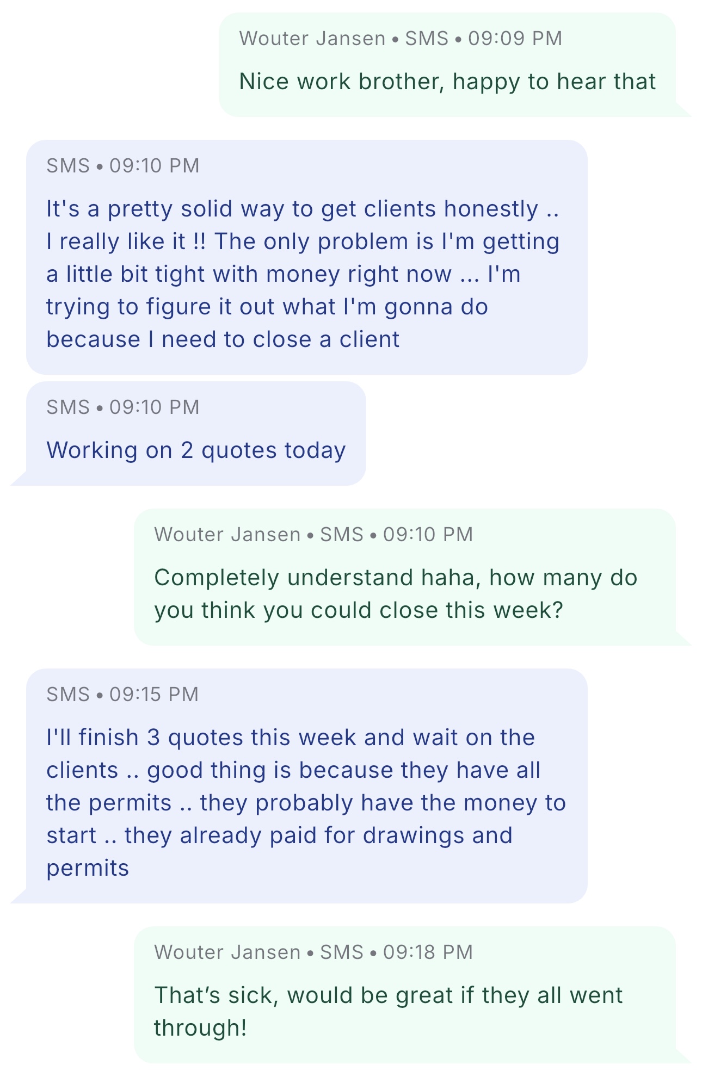Click the "pretty solid way to get clients" message

(303, 274)
